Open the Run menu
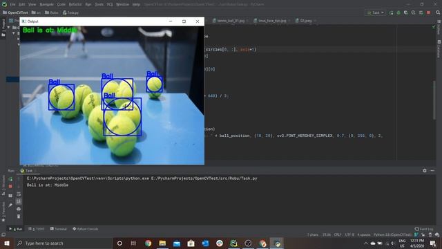442x249 pixels. pos(88,5)
